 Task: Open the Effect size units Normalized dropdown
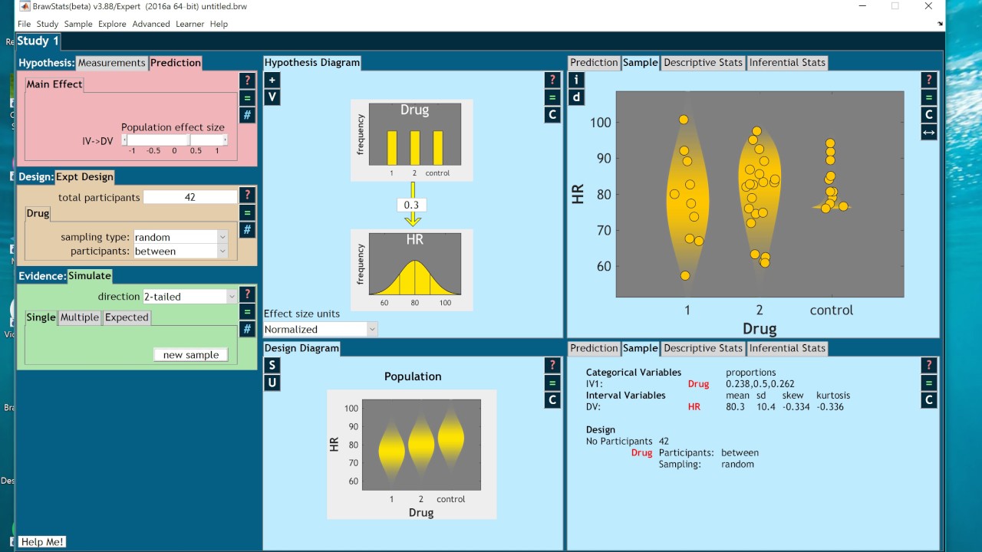click(321, 329)
